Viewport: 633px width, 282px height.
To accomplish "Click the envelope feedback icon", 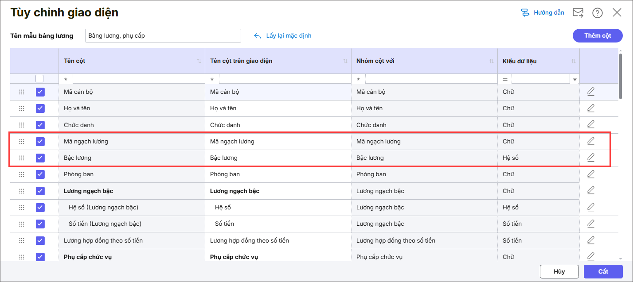I will pyautogui.click(x=578, y=13).
